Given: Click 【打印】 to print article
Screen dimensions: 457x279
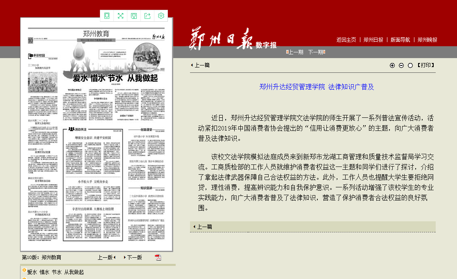Looking at the screenshot, I should (425, 65).
